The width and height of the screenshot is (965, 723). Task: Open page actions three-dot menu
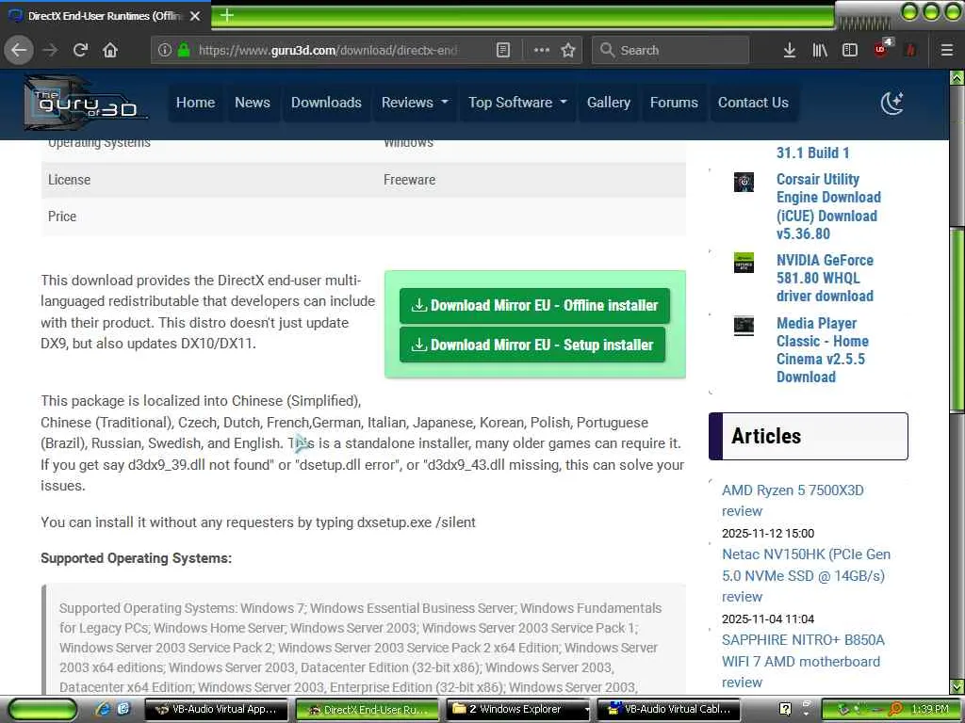click(542, 50)
